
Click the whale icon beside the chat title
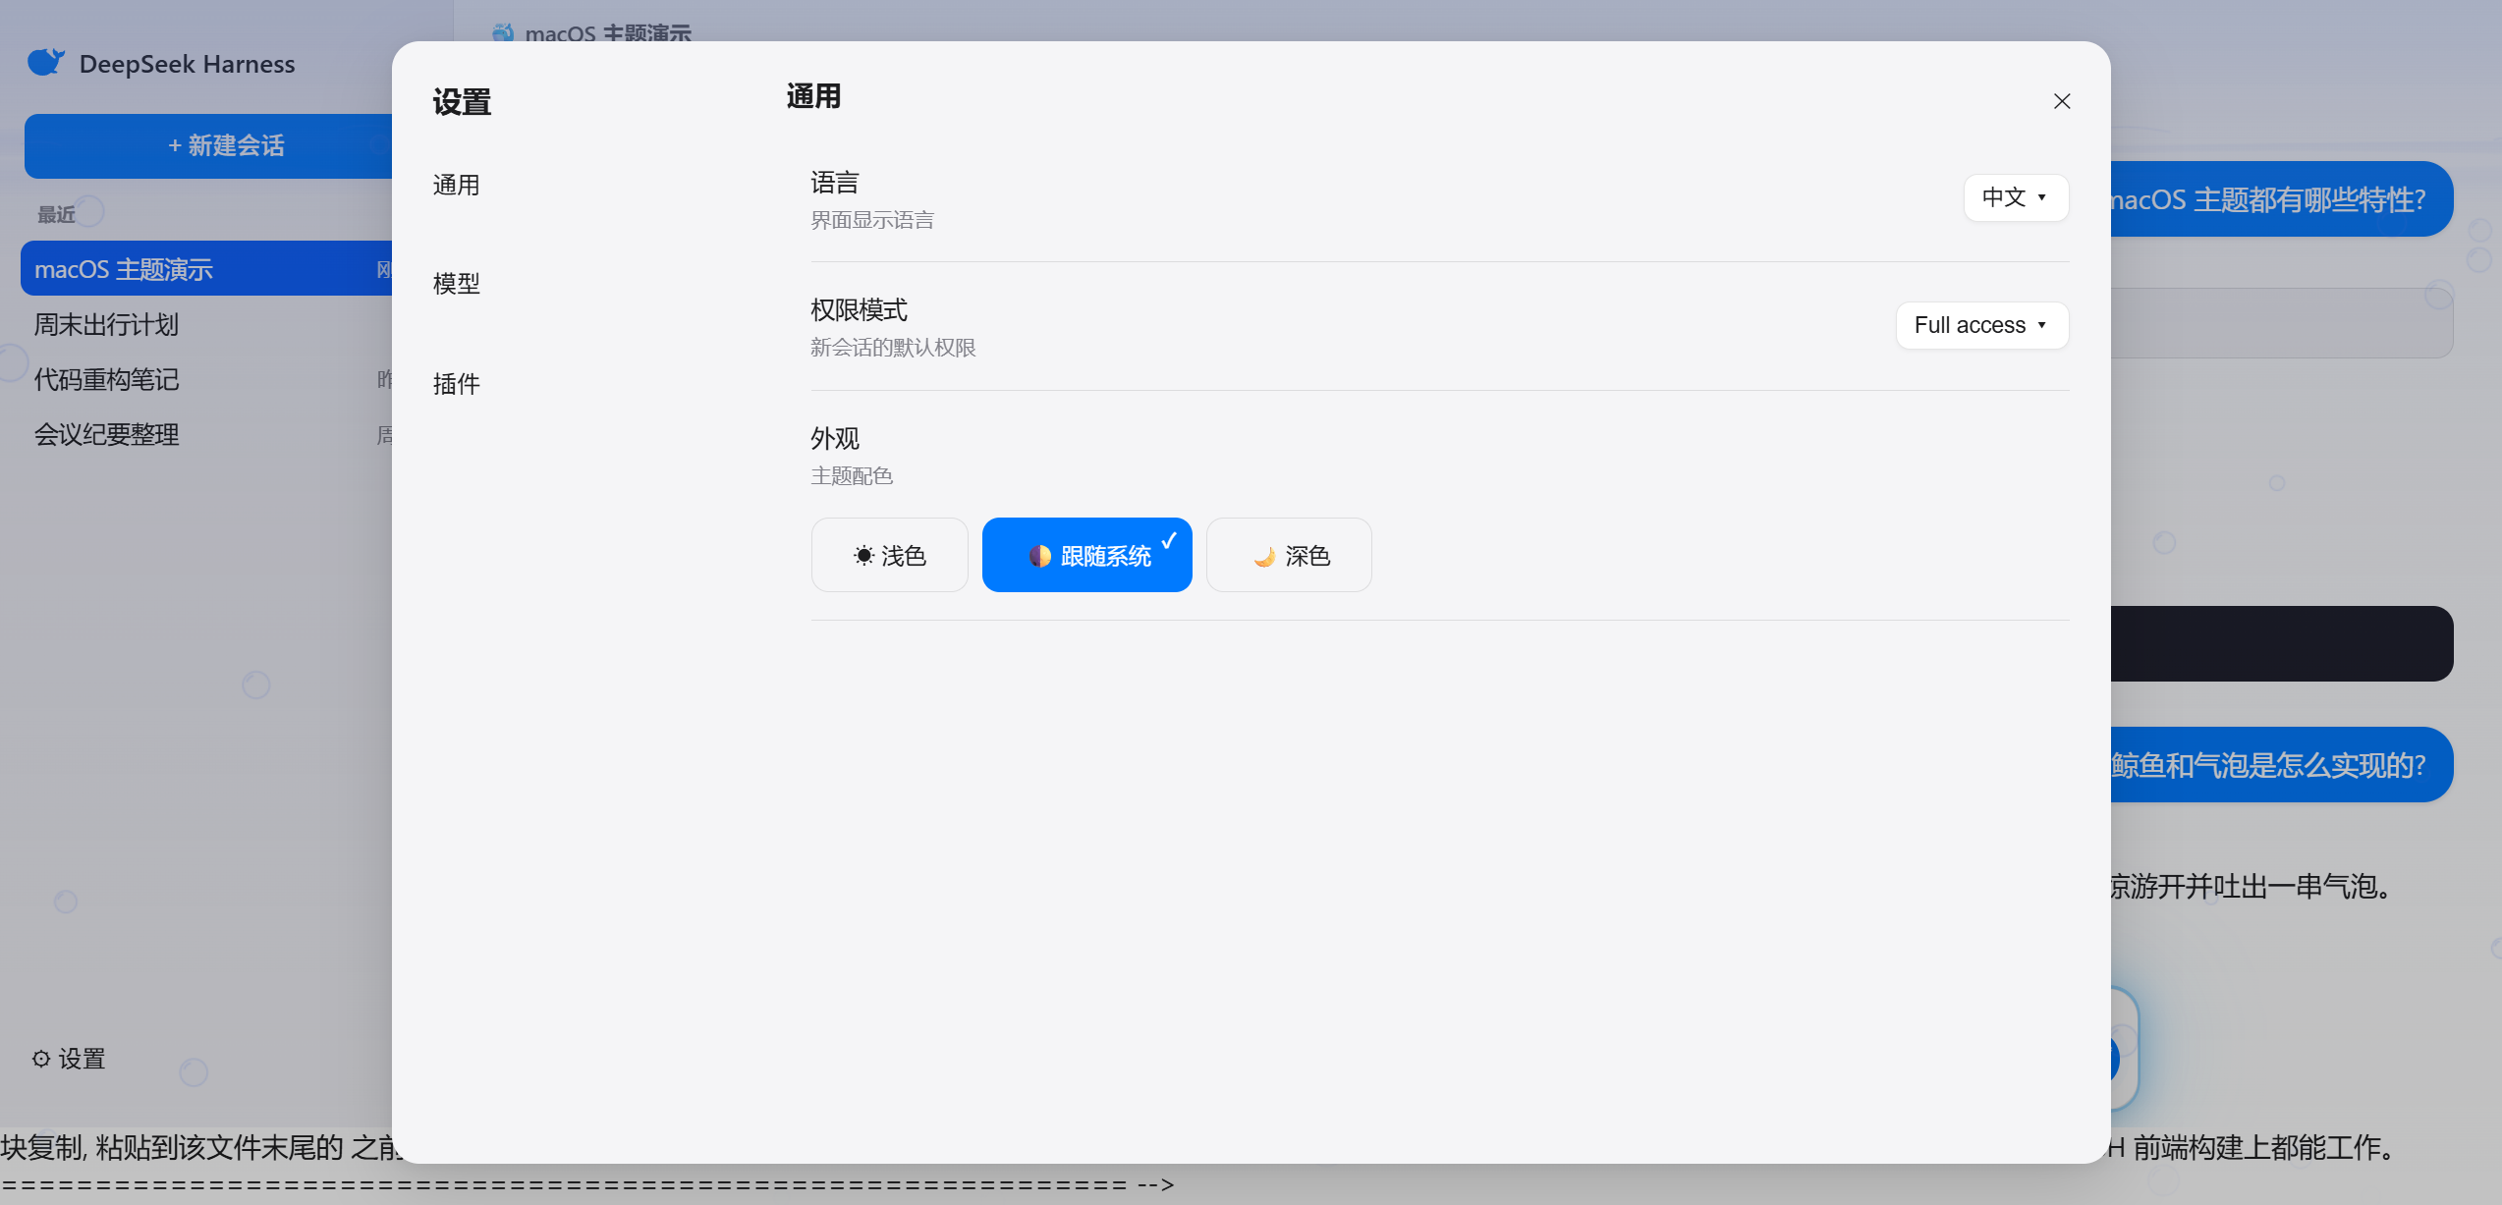(x=503, y=32)
